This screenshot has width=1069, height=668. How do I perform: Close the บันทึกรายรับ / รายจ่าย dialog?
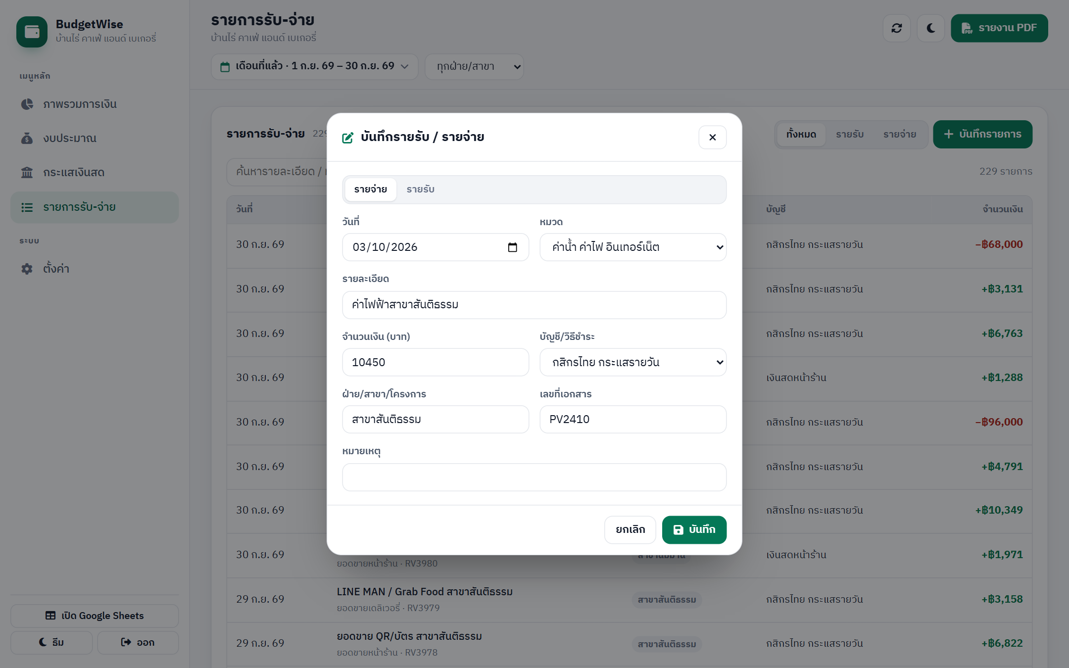click(x=712, y=137)
